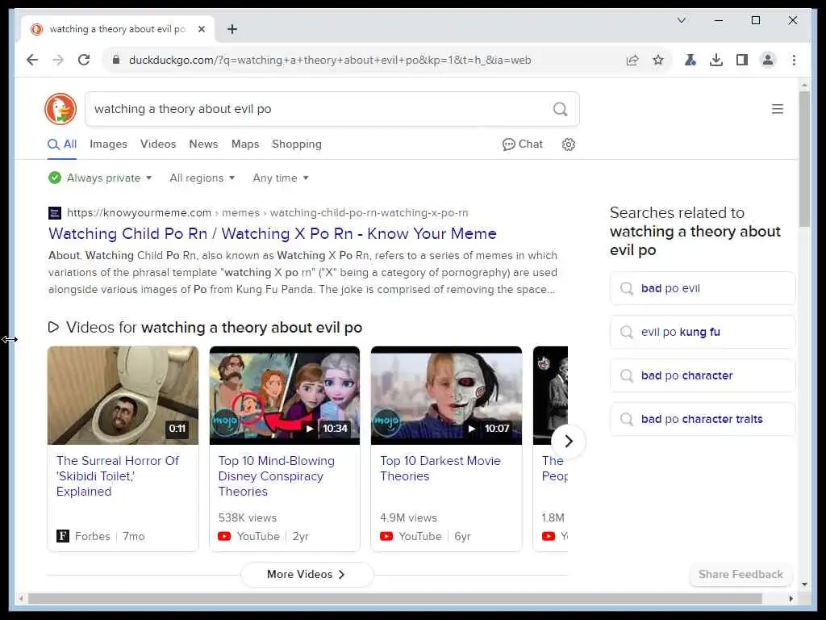
Task: Click the '4.9M views' text
Action: point(409,517)
